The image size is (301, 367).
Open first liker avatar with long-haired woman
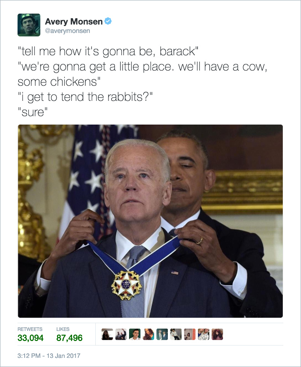[107, 334]
